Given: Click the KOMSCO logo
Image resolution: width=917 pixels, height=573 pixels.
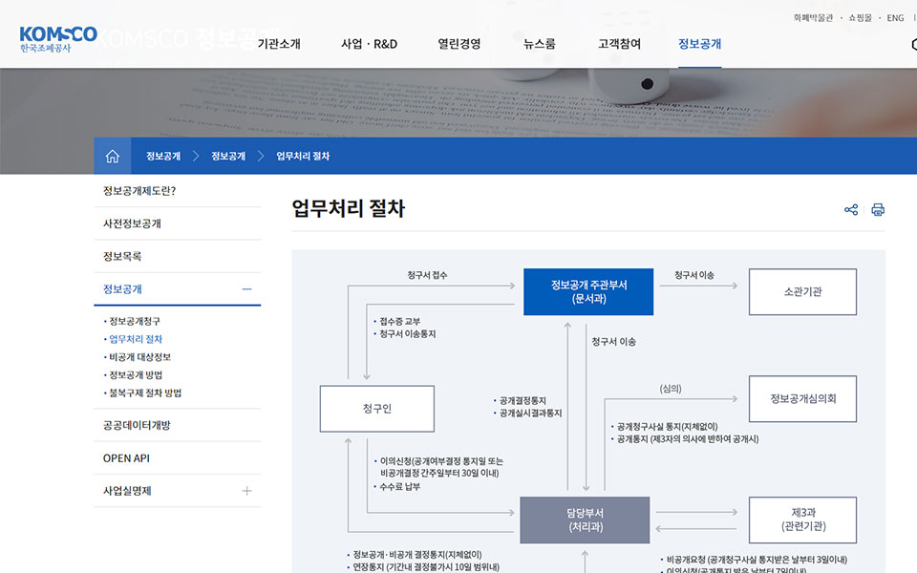Looking at the screenshot, I should (57, 40).
